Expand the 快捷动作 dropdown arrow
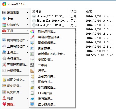 click(27, 25)
